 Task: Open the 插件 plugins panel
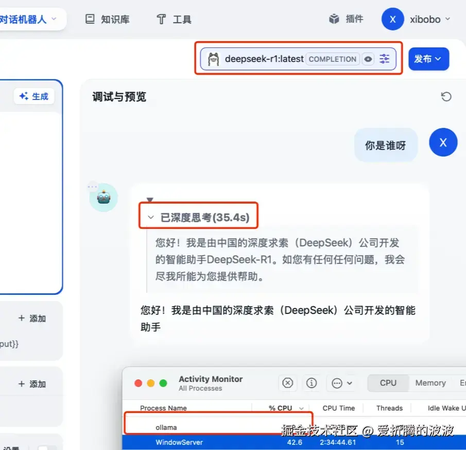coord(346,19)
